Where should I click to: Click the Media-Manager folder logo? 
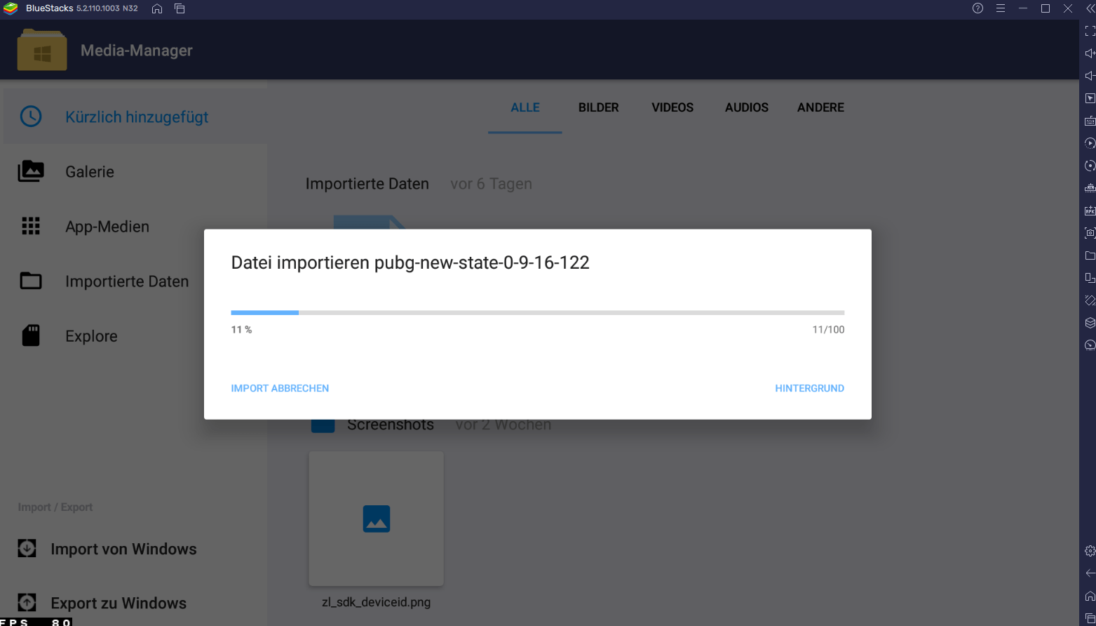coord(42,50)
